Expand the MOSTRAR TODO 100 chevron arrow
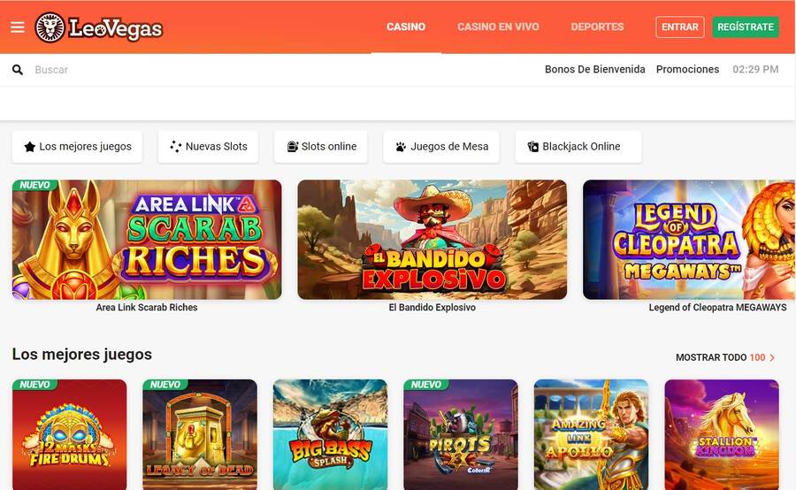The height and width of the screenshot is (490, 796). click(x=772, y=357)
